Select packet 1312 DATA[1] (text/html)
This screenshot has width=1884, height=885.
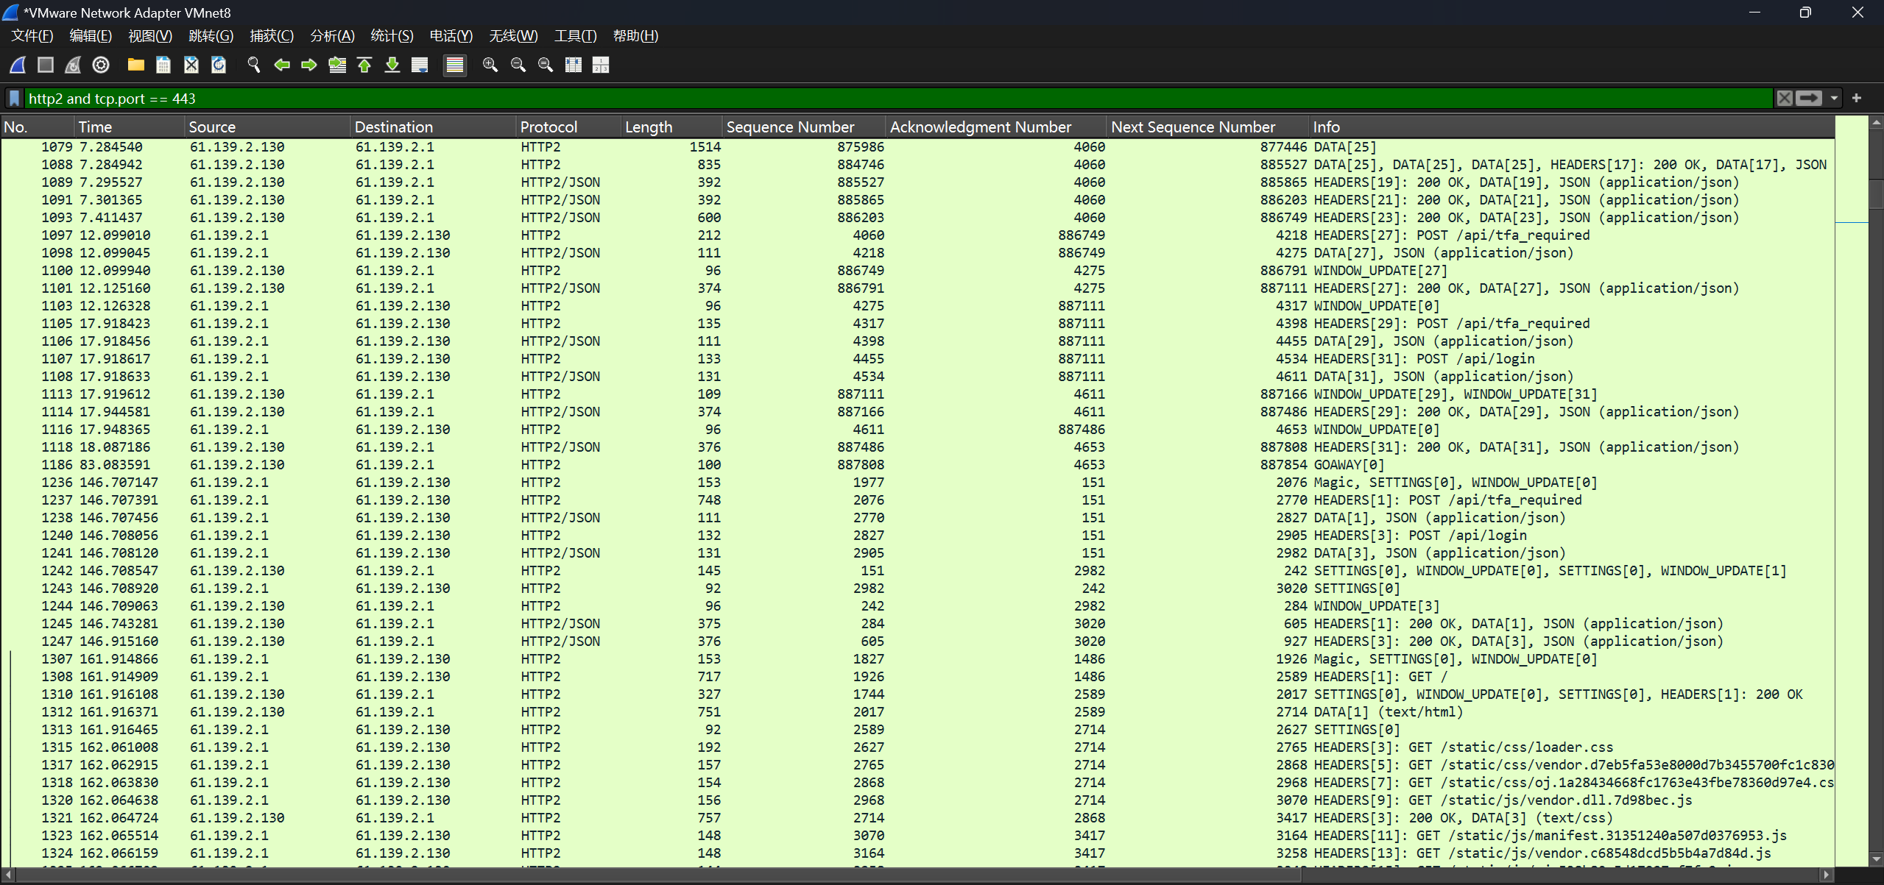(x=917, y=712)
